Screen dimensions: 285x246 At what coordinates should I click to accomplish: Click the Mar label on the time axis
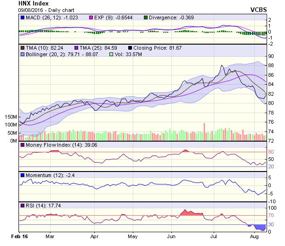click(x=50, y=236)
